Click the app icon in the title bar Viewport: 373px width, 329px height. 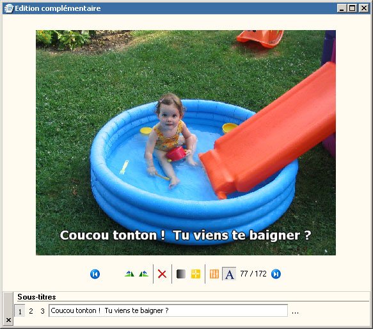(9, 8)
